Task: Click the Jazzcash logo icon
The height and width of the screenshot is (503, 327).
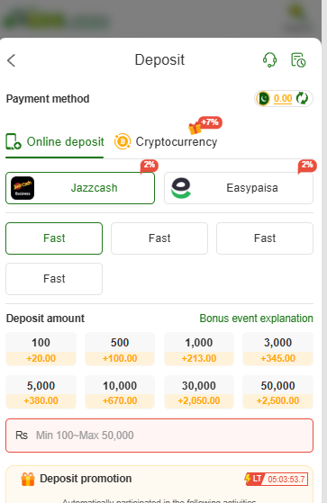Action: click(23, 188)
